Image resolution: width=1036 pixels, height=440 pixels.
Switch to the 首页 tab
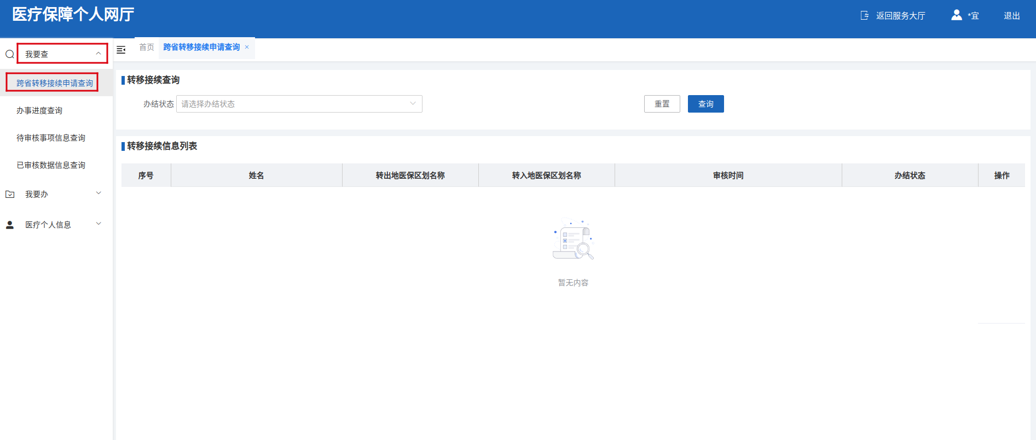(x=147, y=48)
